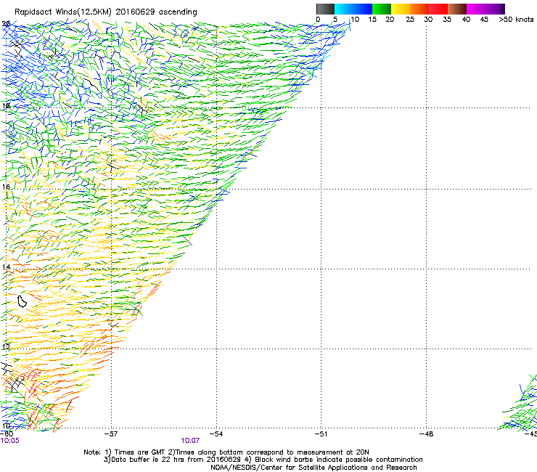Screen dimensions: 537x472
Task: Click the latitude label '16'
Action: click(6, 187)
